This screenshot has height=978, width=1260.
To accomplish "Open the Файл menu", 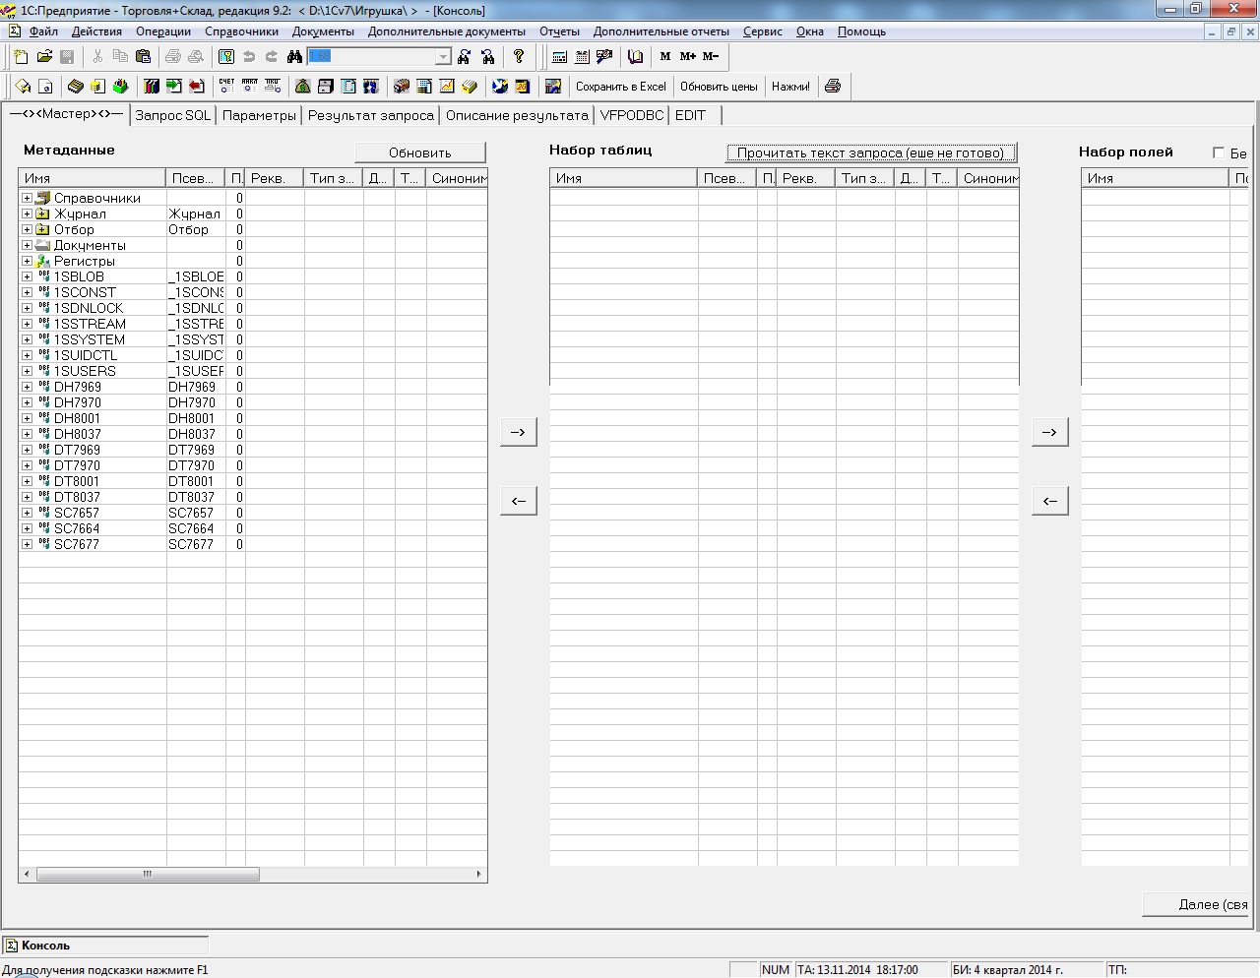I will click(43, 31).
